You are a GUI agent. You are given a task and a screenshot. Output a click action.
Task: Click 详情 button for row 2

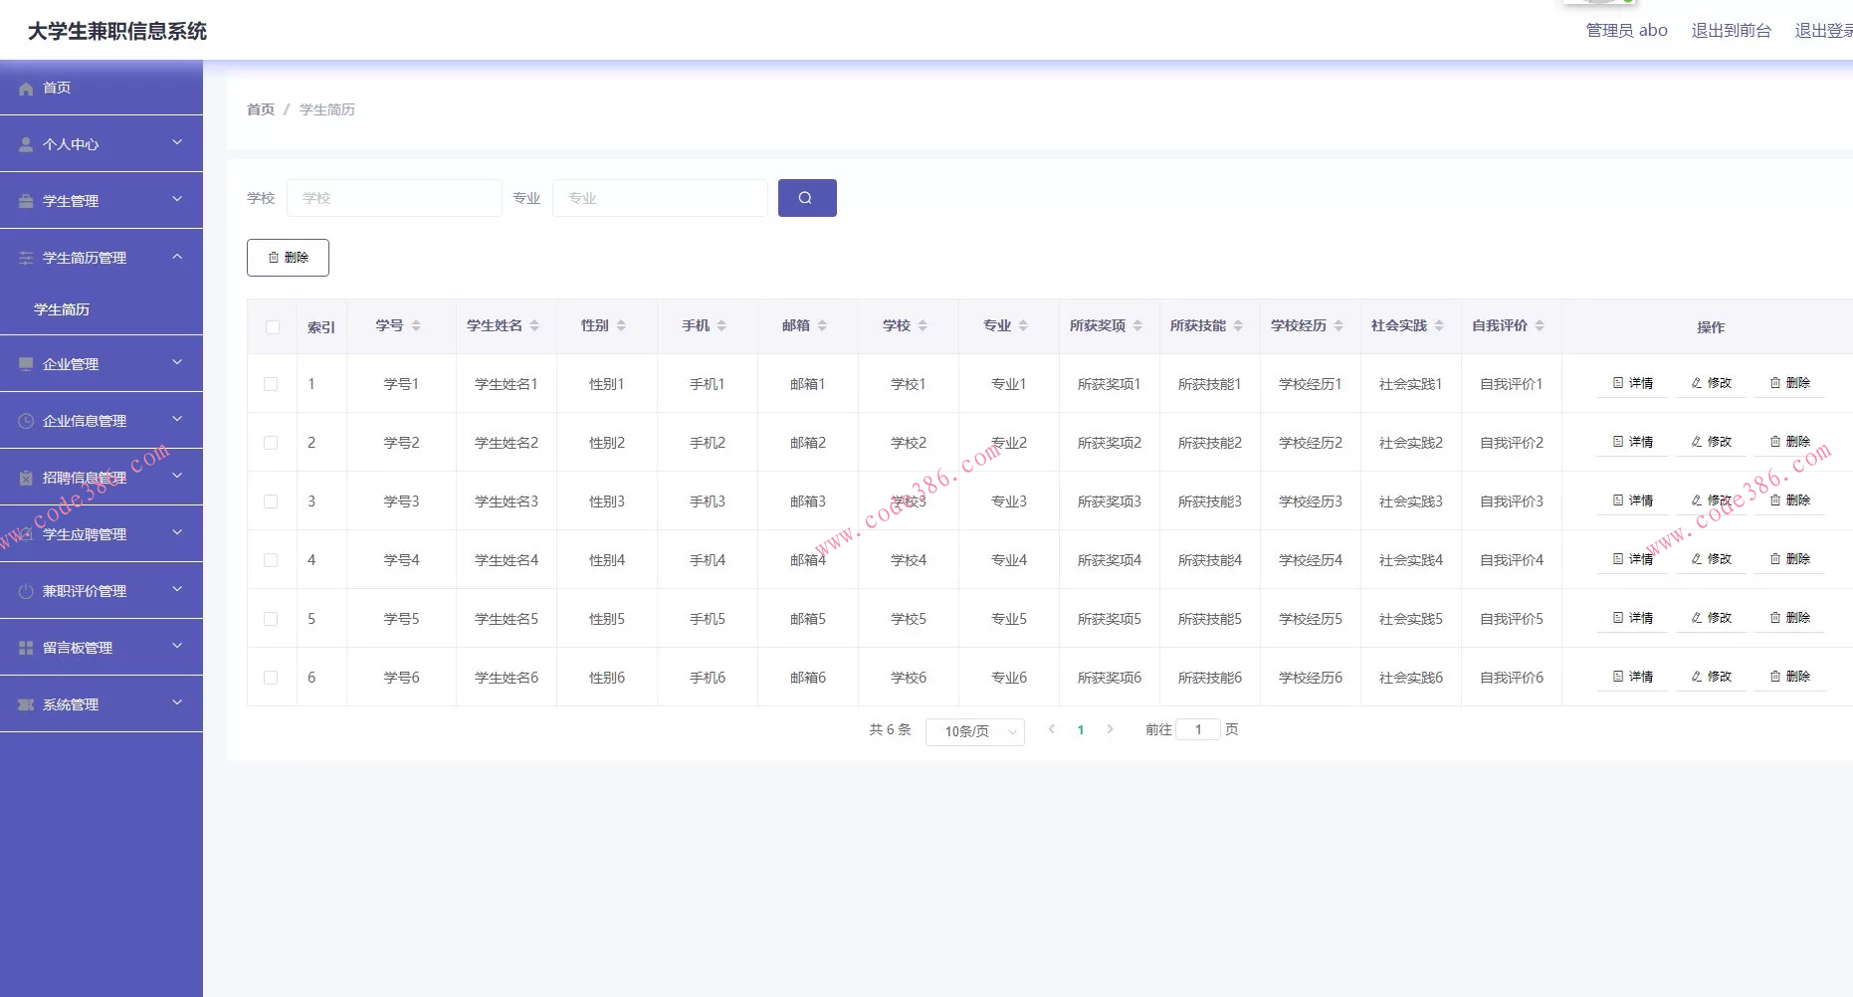[1632, 442]
